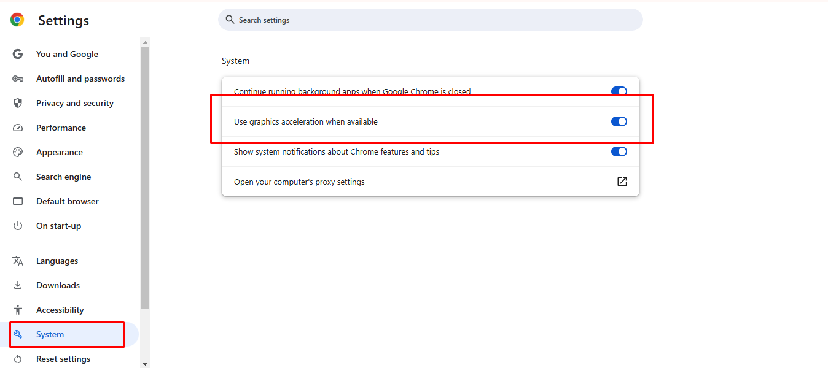Disable system notifications about Chrome features

[619, 151]
